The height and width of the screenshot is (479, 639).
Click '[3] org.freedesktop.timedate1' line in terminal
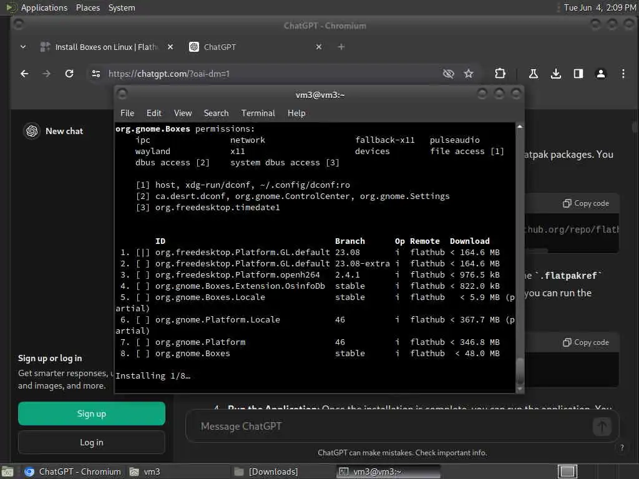(208, 208)
